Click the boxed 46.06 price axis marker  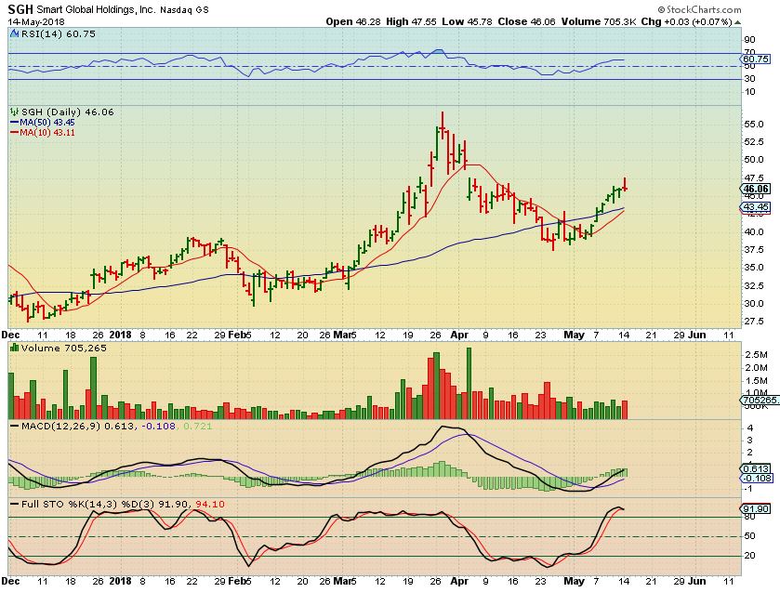pos(756,189)
